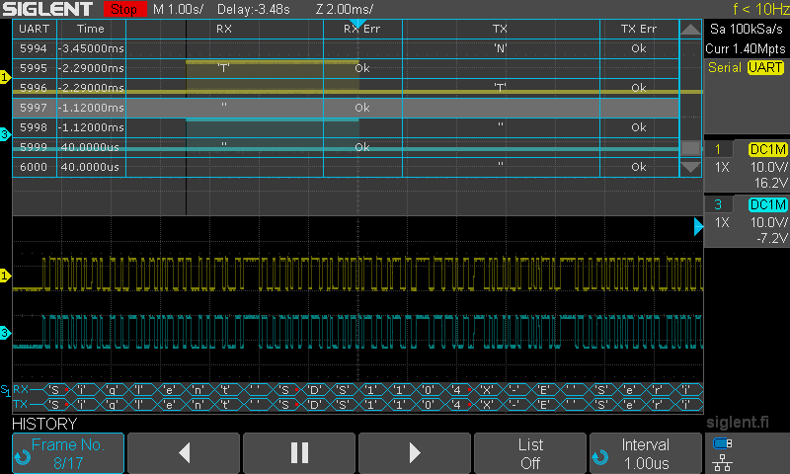Click the 16.2V offset of channel 1
Viewport: 790px width, 474px height.
tap(770, 183)
